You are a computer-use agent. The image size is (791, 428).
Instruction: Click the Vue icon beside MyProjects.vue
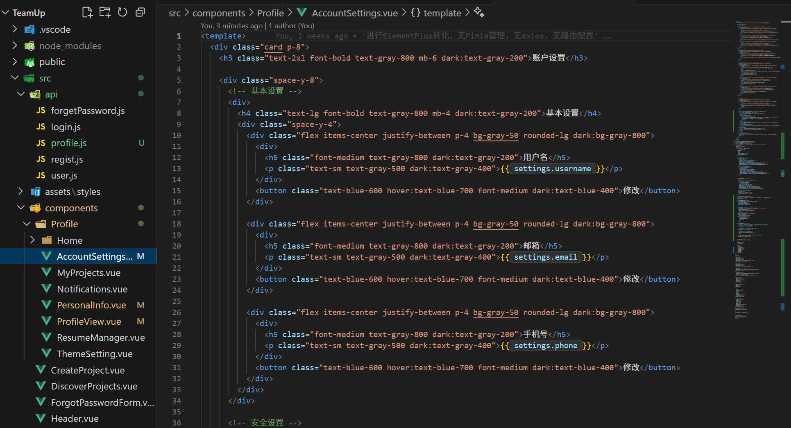click(x=47, y=273)
